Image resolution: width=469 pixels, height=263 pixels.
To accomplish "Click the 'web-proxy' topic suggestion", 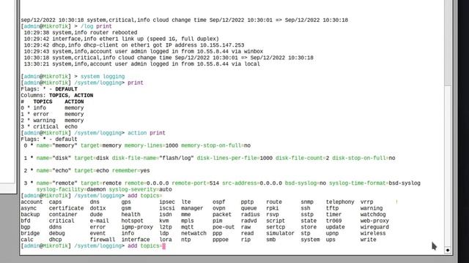I will [374, 221].
